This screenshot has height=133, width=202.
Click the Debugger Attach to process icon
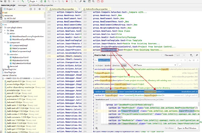(76, 1)
